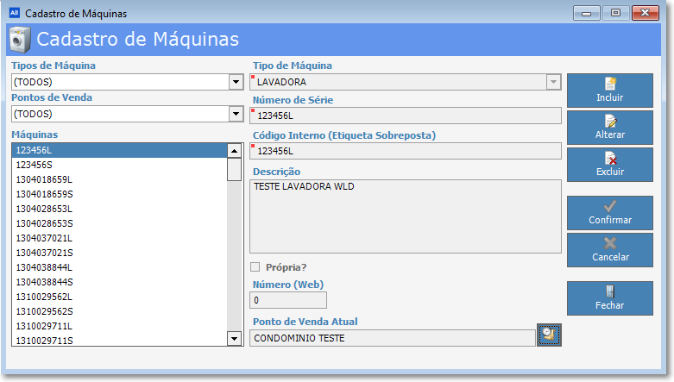The image size is (674, 382).
Task: Click the Número de Série field
Action: [x=406, y=116]
